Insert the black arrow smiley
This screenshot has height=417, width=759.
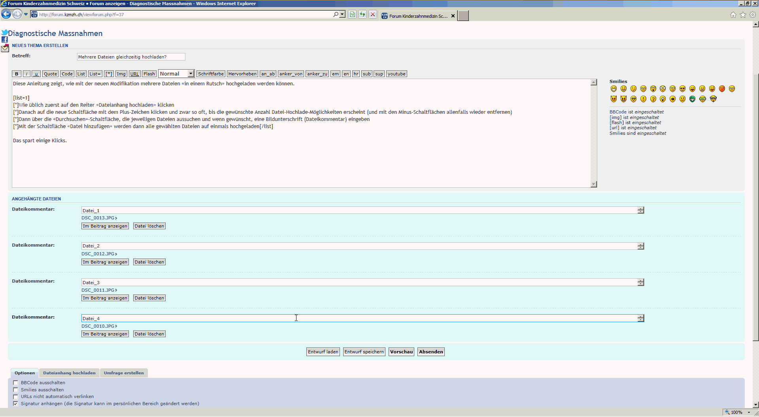(672, 99)
